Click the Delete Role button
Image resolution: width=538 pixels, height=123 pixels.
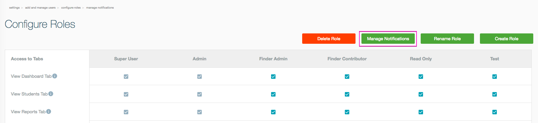[x=329, y=39]
